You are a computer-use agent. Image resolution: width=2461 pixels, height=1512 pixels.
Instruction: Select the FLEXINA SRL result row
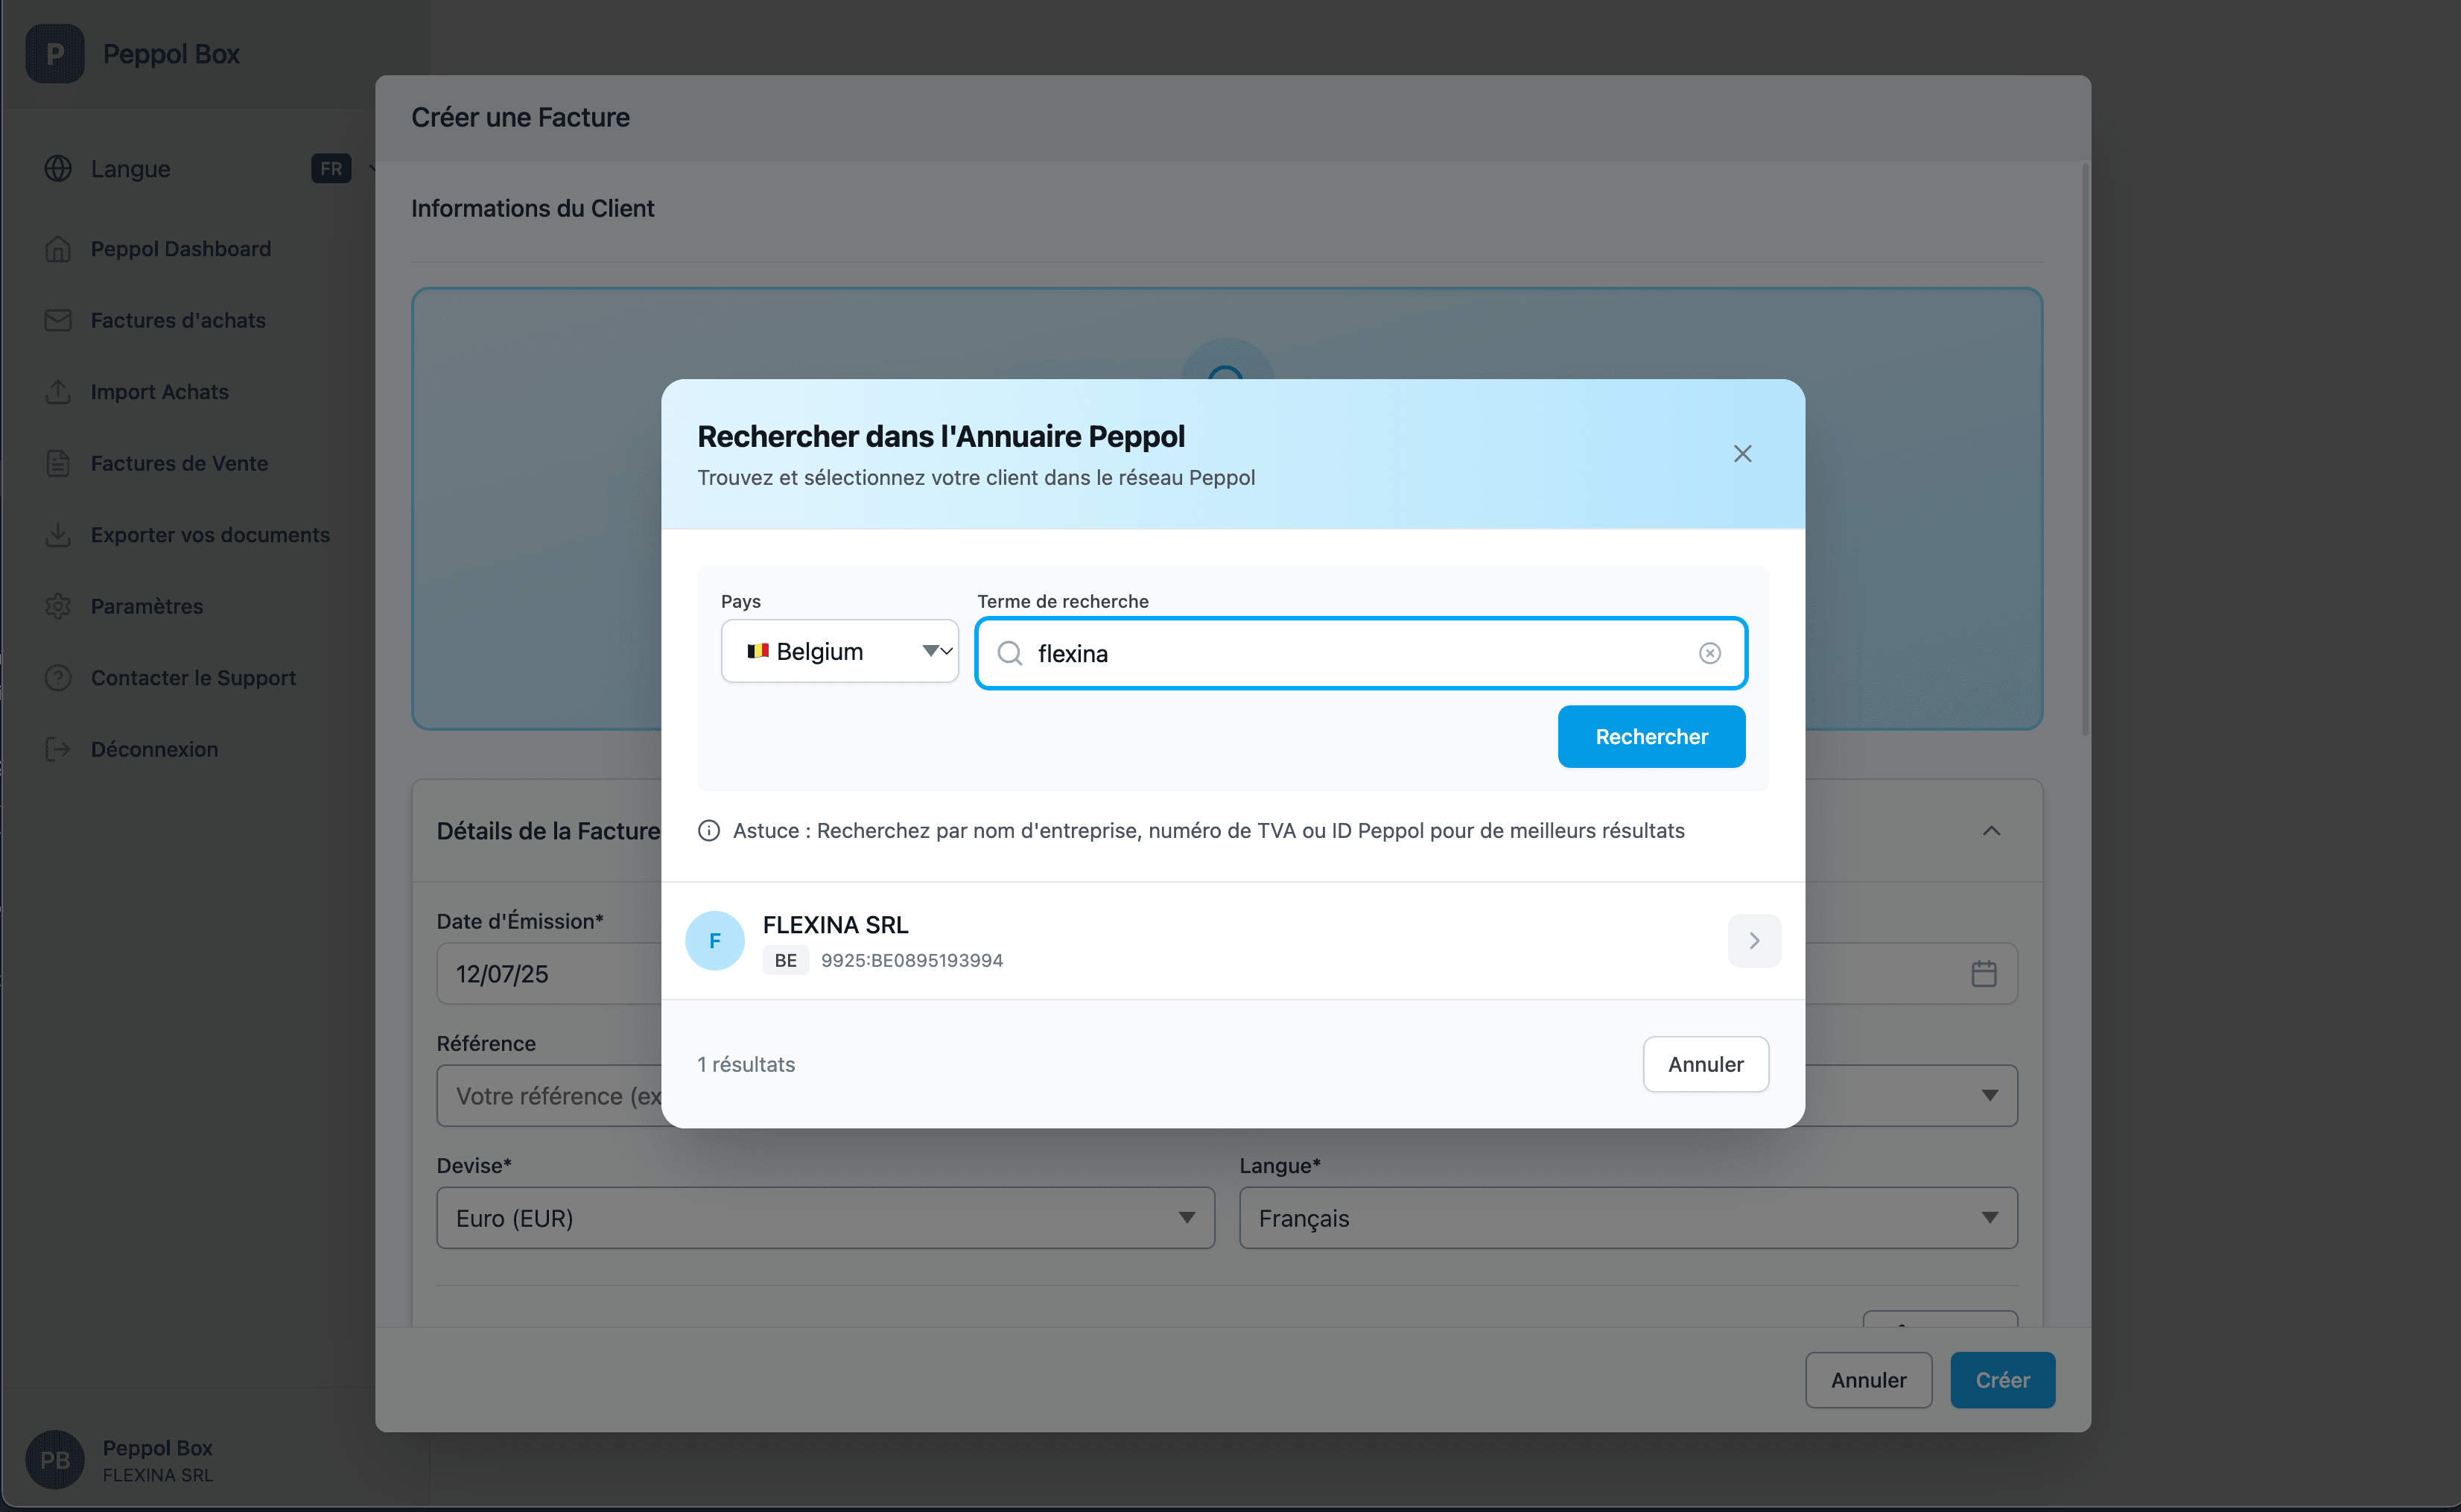coord(1233,941)
